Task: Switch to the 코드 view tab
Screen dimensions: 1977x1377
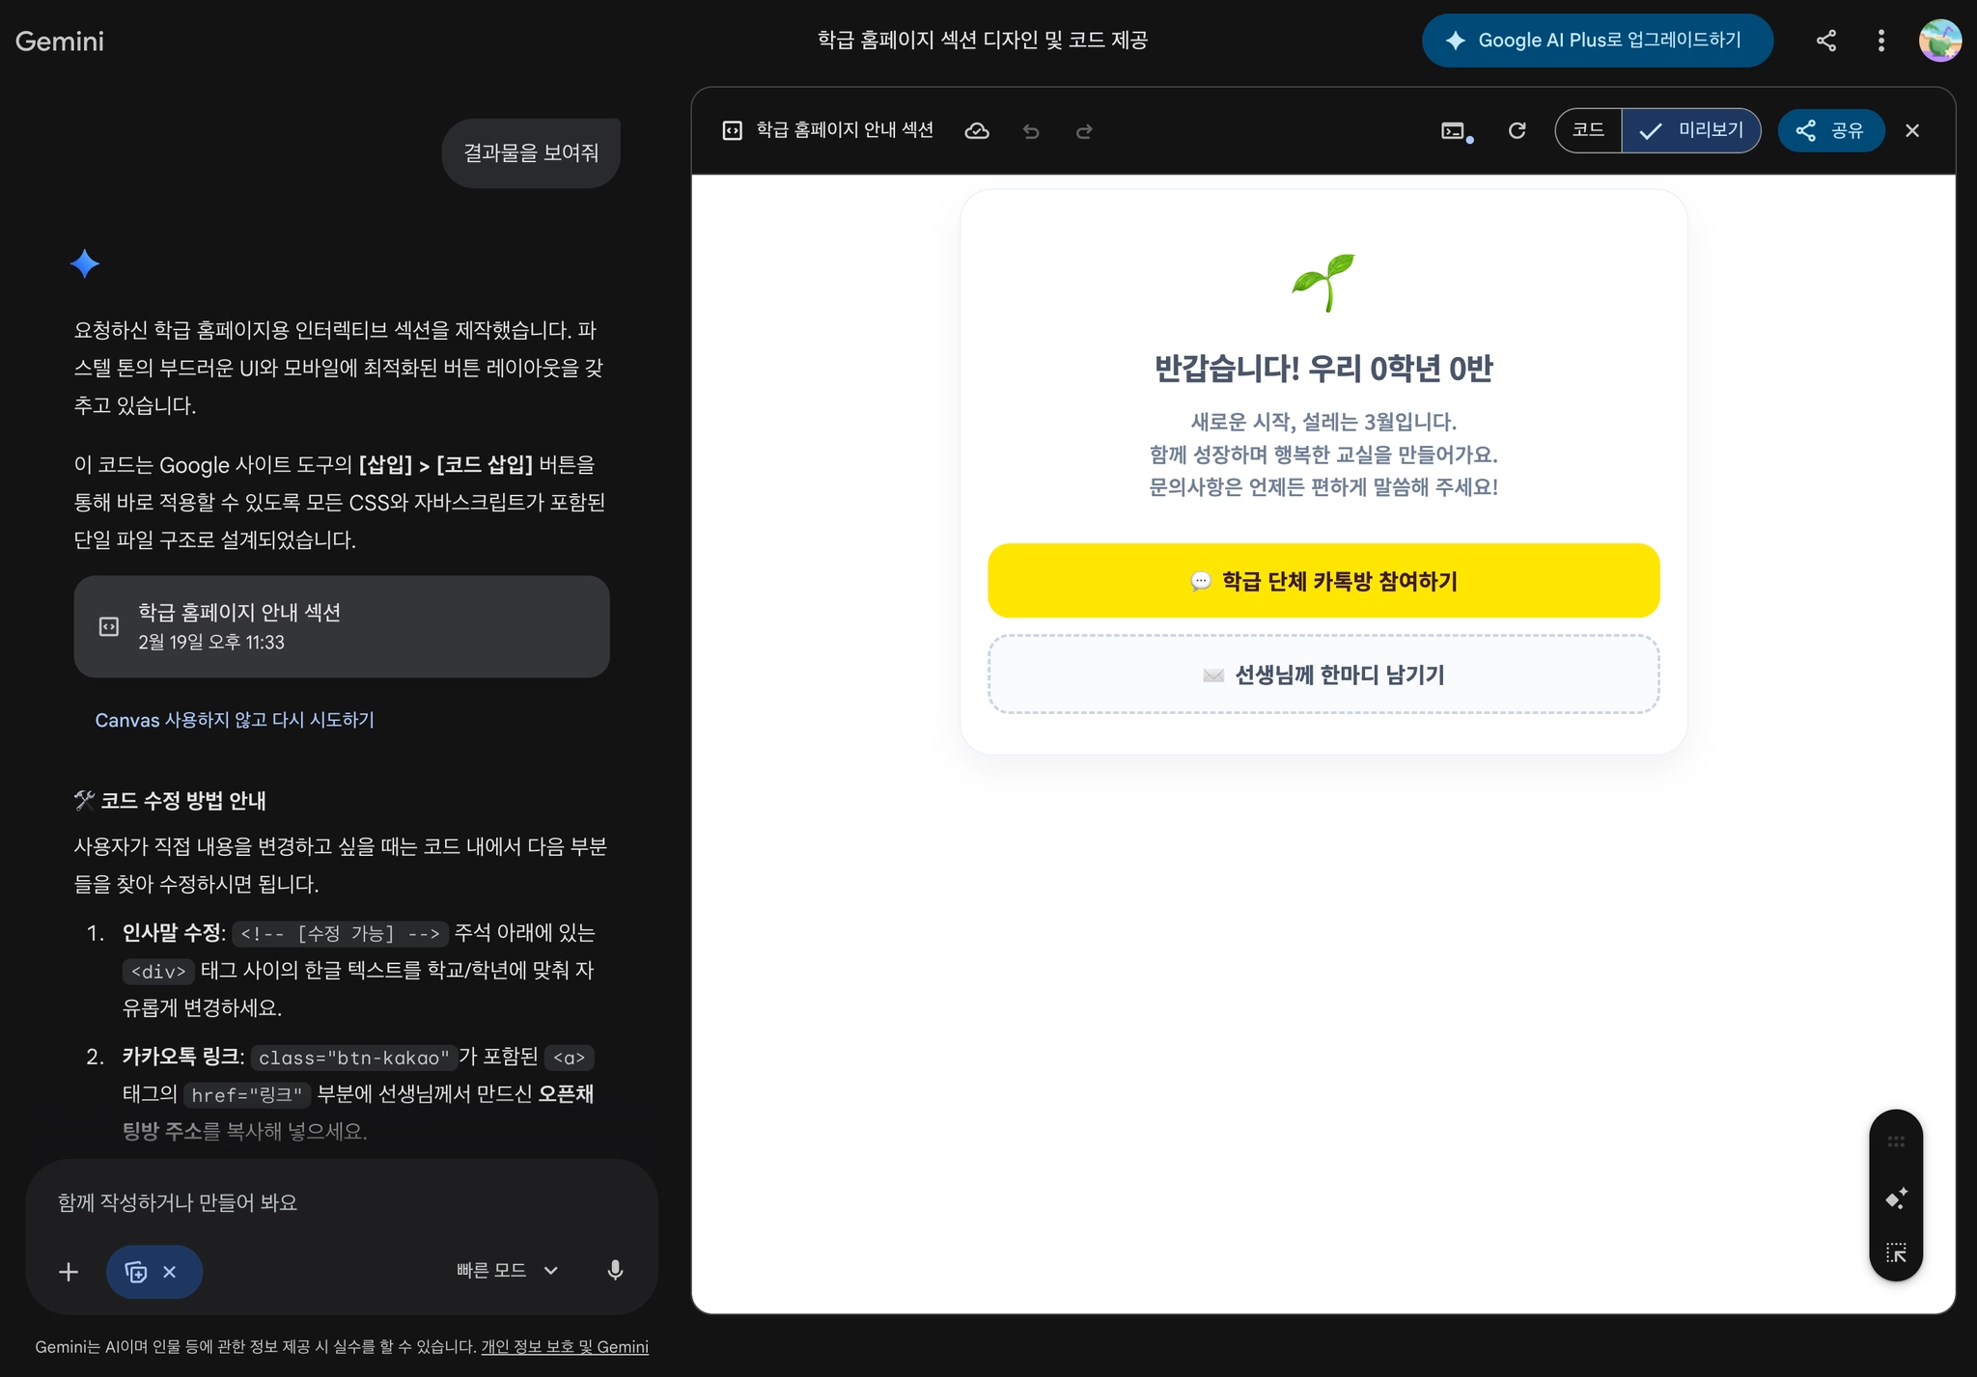Action: pos(1588,130)
